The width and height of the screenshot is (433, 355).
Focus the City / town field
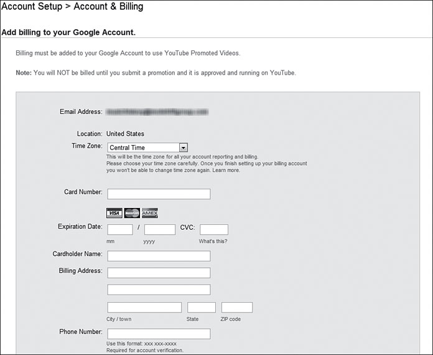(x=144, y=308)
